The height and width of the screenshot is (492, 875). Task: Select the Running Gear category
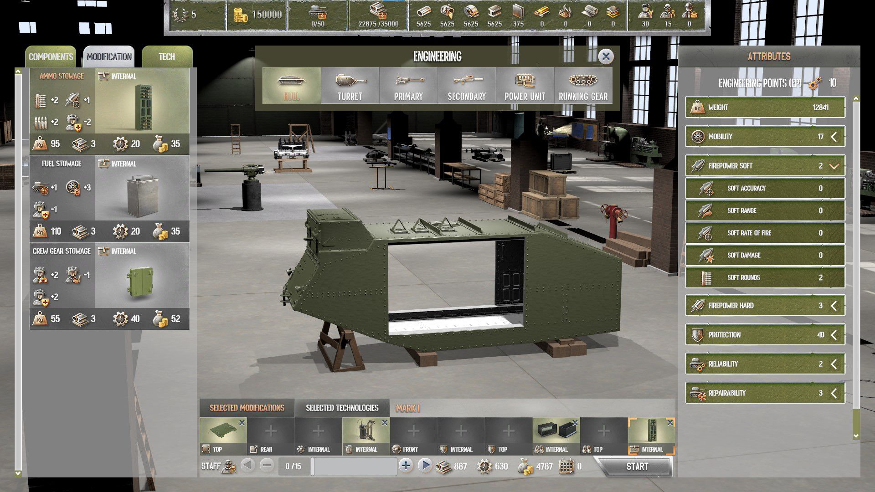tap(583, 86)
